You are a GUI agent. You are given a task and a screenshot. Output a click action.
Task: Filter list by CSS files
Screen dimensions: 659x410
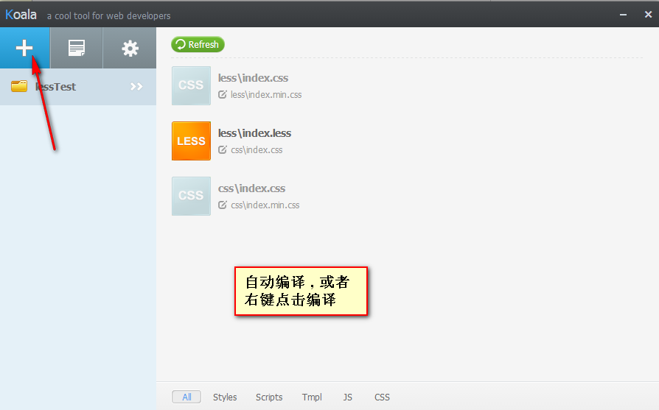tap(382, 397)
